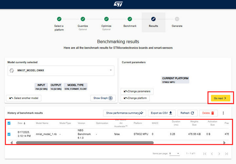Click the download icon on Export as CSV

pos(171,113)
